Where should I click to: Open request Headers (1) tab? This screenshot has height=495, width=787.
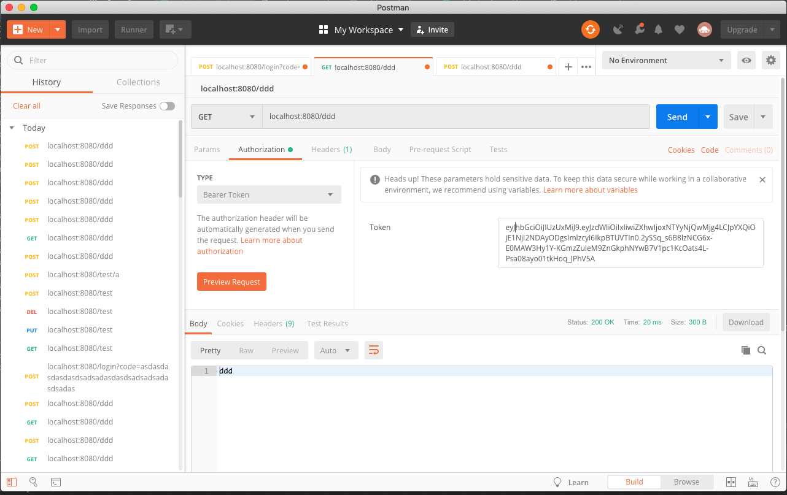click(x=331, y=149)
